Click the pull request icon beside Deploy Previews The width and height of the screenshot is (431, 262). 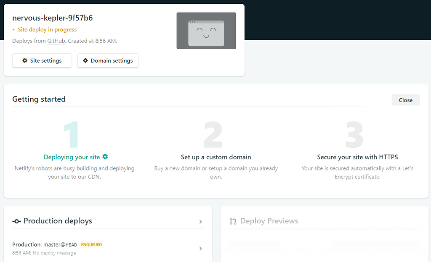(x=233, y=221)
